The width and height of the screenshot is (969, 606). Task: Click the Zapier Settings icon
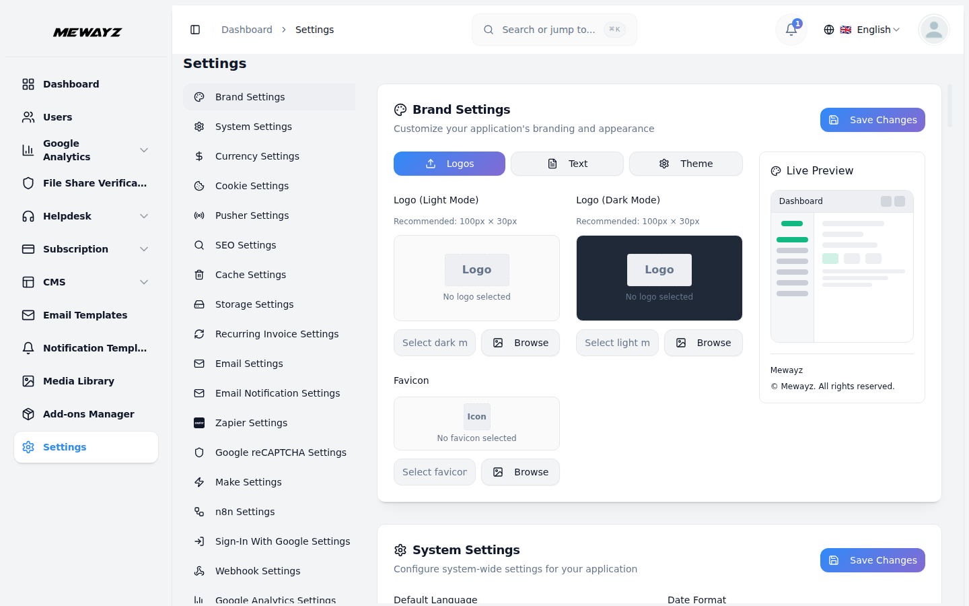[199, 423]
